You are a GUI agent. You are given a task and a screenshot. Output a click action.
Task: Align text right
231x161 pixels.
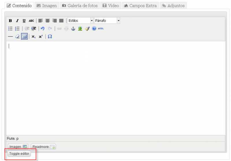click(54, 21)
